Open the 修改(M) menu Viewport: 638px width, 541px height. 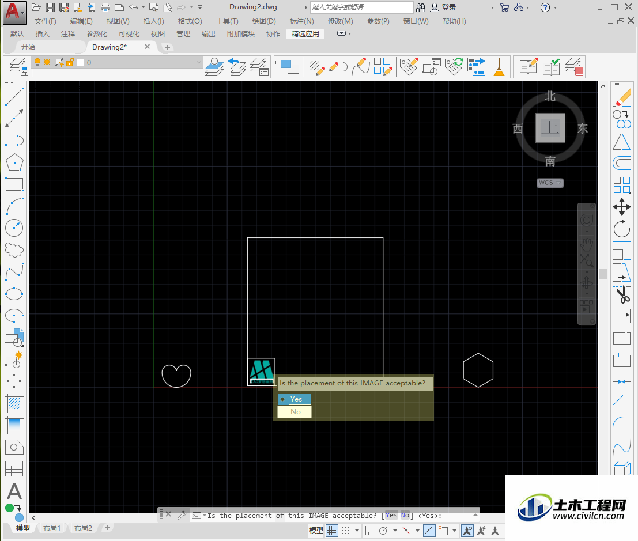point(340,21)
